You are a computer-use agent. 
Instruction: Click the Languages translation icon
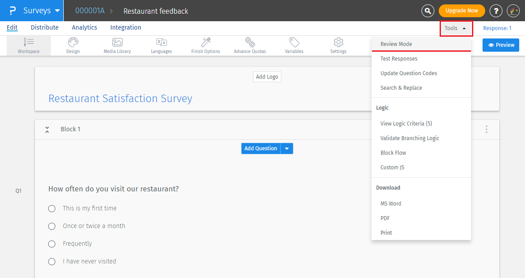pos(161,42)
